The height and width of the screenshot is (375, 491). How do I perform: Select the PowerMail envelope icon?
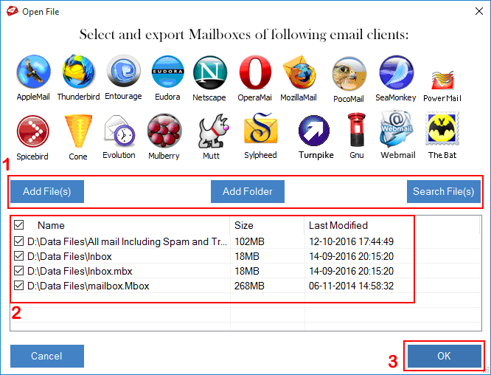[x=442, y=80]
